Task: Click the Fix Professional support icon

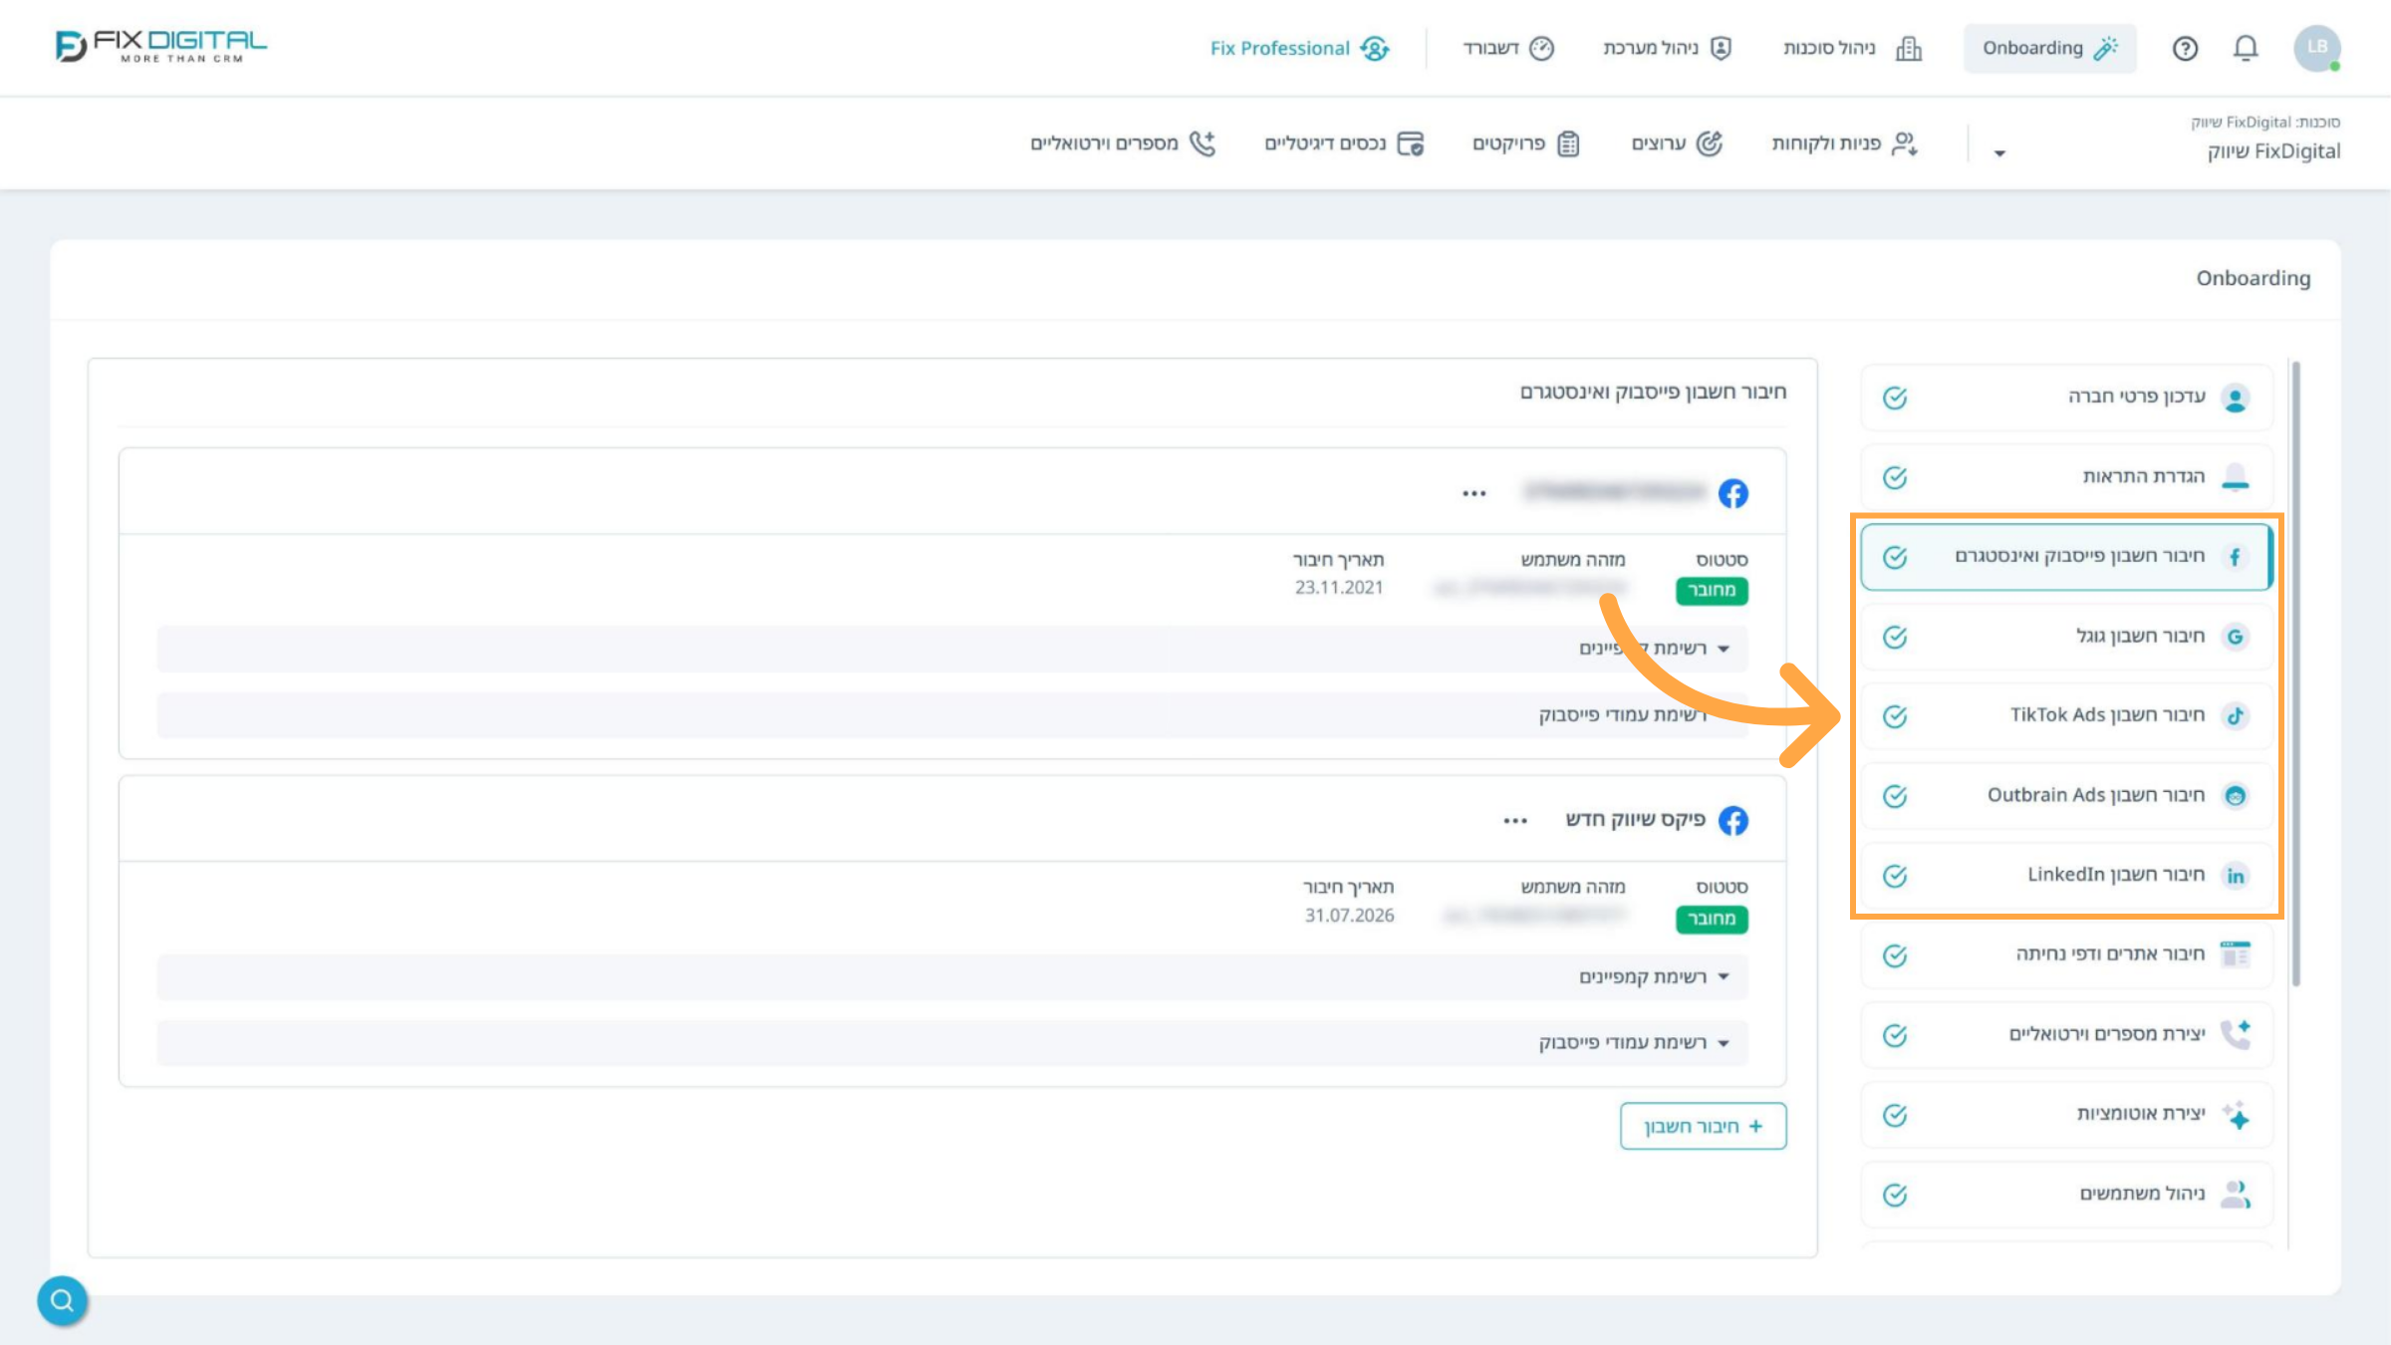Action: pyautogui.click(x=1375, y=48)
